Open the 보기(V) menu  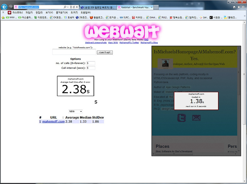click(49, 12)
